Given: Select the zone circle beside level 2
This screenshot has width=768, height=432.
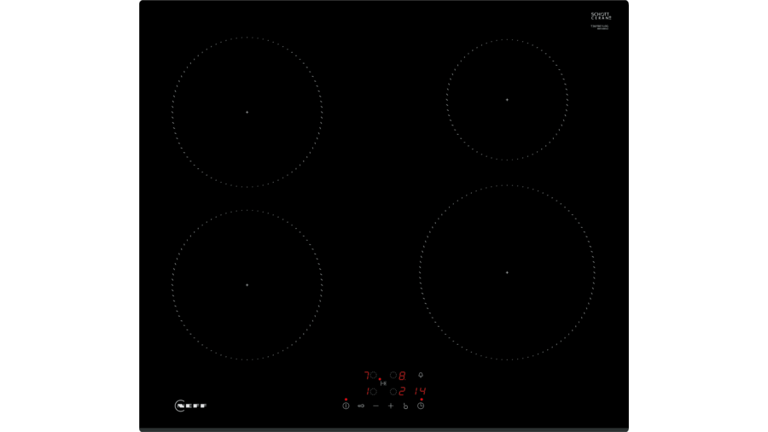Looking at the screenshot, I should click(x=393, y=392).
